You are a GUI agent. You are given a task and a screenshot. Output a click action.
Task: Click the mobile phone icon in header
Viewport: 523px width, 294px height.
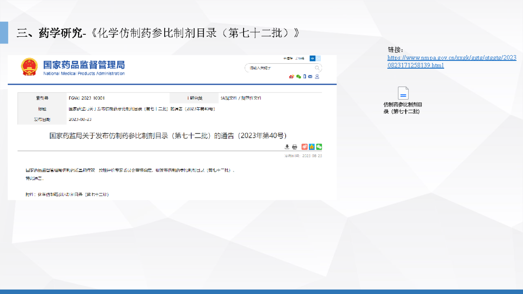coord(305,76)
